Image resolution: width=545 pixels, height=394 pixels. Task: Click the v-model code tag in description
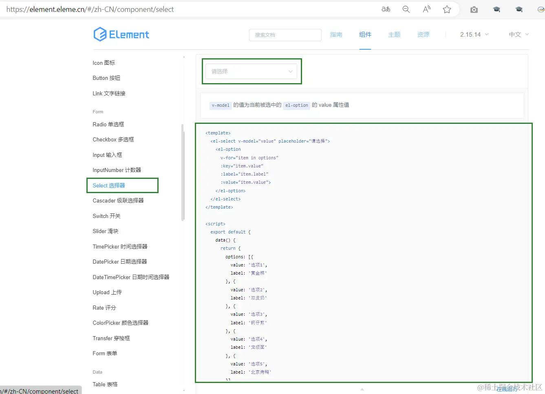[x=221, y=105]
